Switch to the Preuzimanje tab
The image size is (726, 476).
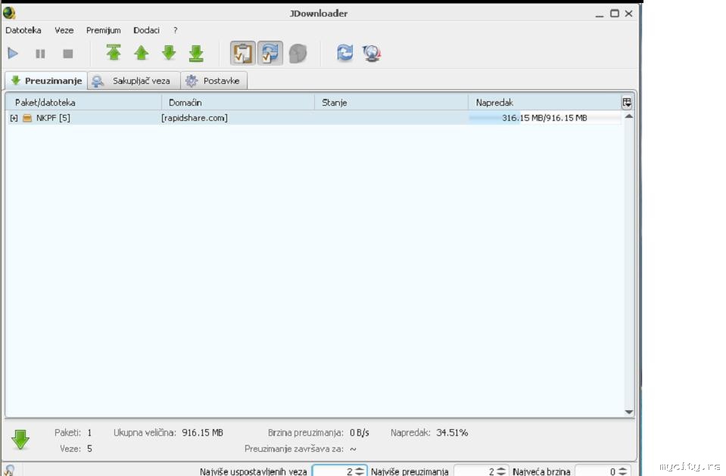(x=46, y=81)
